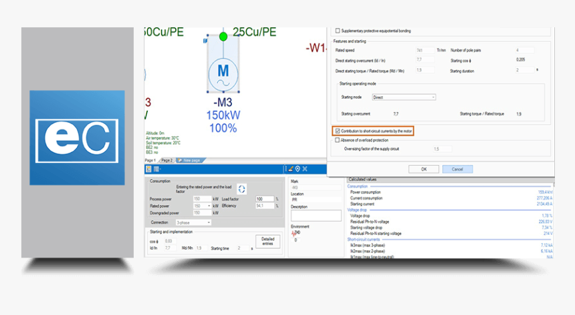Click the Oversizing factor of the supply circuit field
Image resolution: width=575 pixels, height=315 pixels.
(442, 149)
